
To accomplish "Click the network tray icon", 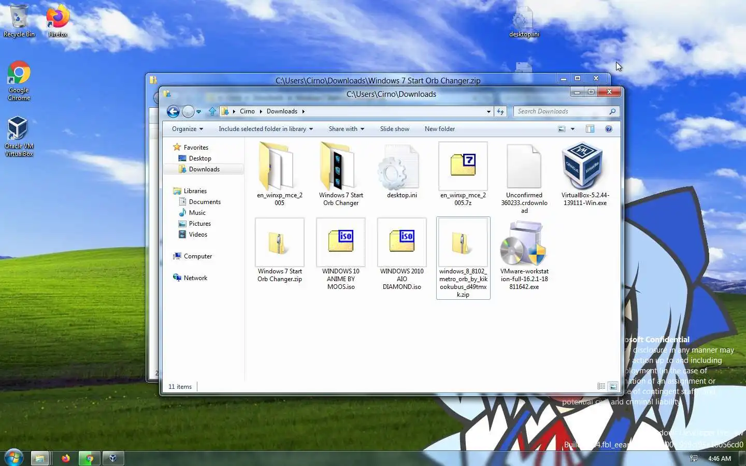I will click(x=694, y=458).
